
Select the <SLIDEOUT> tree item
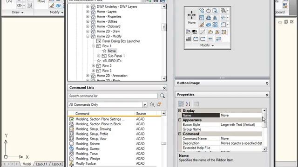click(112, 61)
